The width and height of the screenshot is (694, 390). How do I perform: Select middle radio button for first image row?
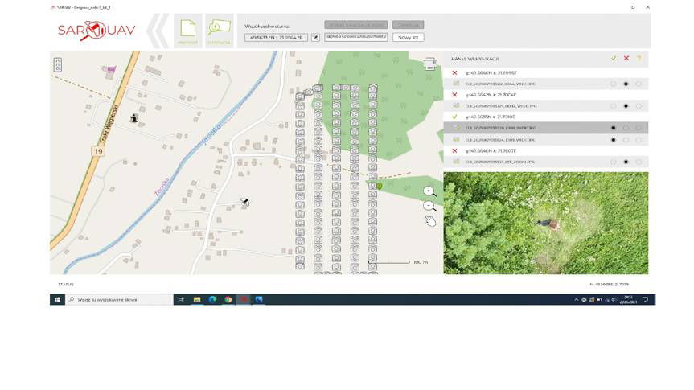click(x=626, y=84)
